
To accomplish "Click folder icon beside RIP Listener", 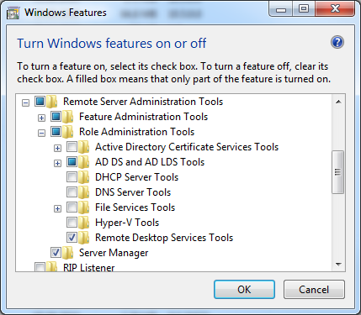I will [52, 266].
